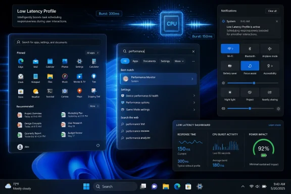This screenshot has height=194, width=291.
Task: Open the Snipping Tool pinned app
Action: (x=94, y=93)
